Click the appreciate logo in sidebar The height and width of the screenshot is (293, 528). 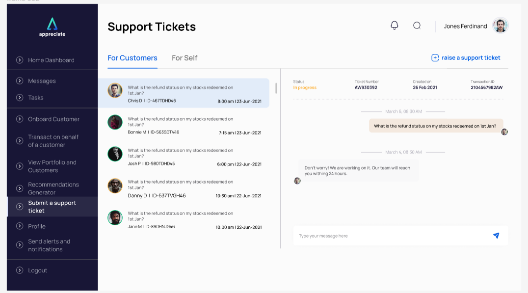52,27
